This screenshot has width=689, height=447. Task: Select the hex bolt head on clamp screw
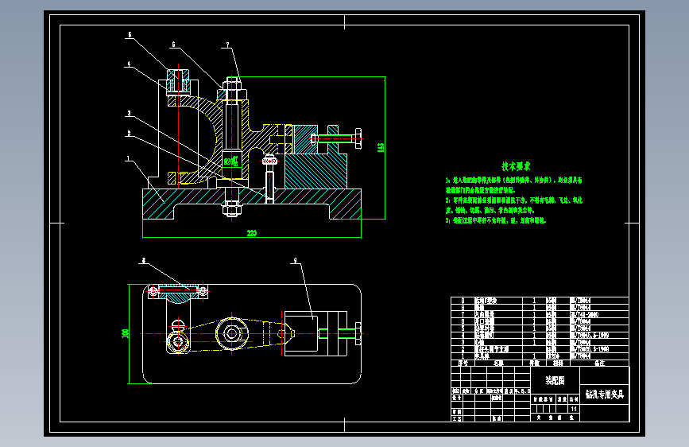(x=358, y=138)
